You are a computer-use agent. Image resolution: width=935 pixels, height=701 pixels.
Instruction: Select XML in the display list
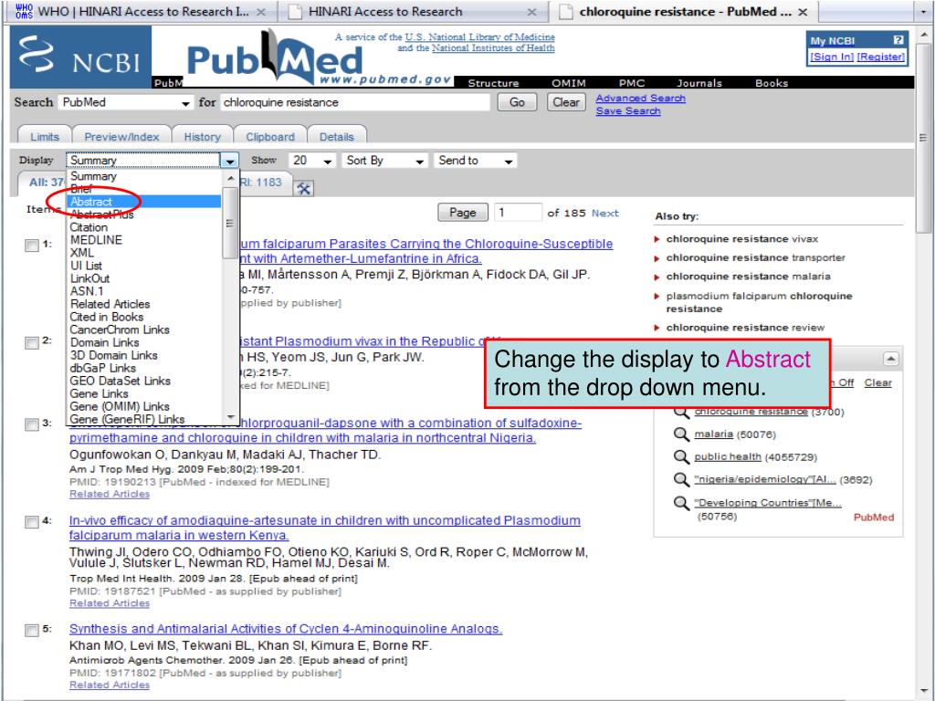(143, 253)
